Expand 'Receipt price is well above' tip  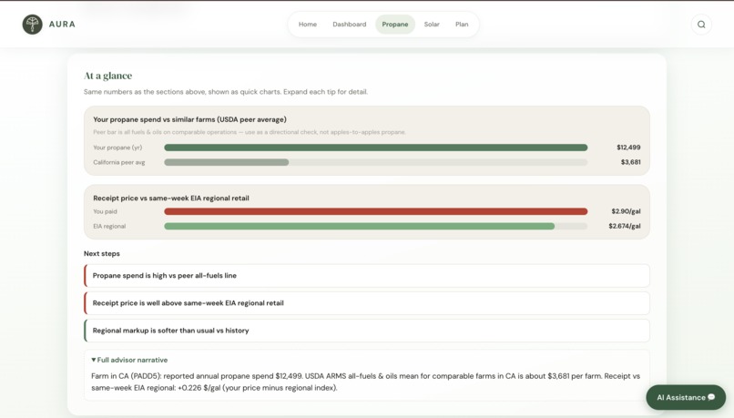[x=367, y=303]
